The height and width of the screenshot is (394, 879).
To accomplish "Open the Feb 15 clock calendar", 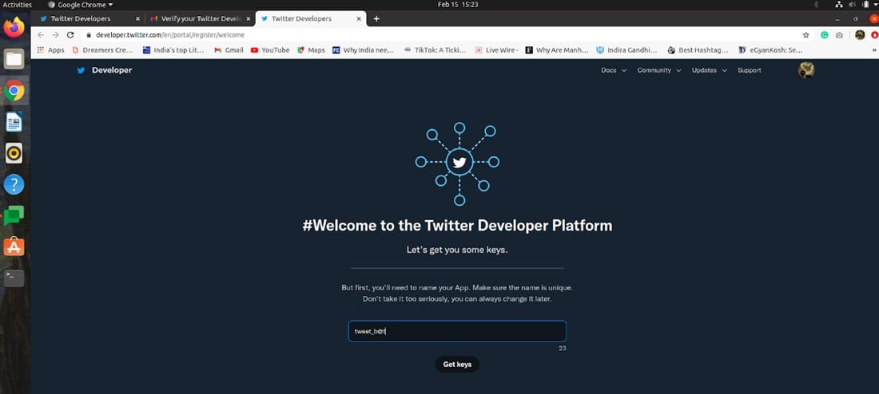I will 457,5.
